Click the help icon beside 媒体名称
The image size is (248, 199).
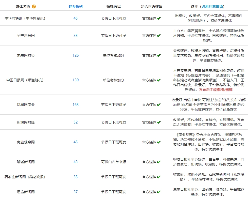(x=34, y=7)
